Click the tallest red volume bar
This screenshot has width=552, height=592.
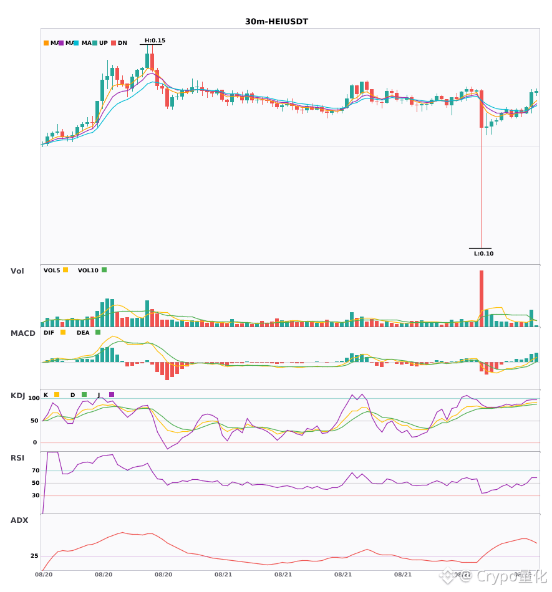[482, 298]
